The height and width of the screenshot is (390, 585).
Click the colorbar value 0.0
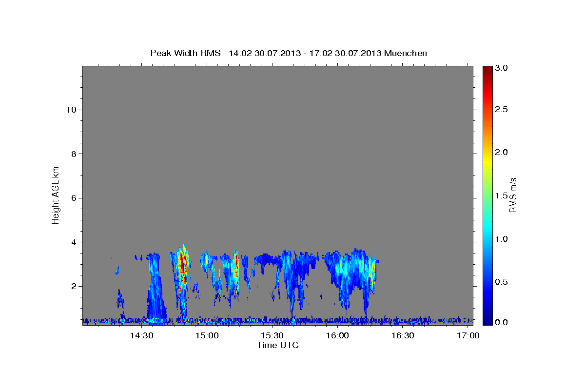(502, 322)
